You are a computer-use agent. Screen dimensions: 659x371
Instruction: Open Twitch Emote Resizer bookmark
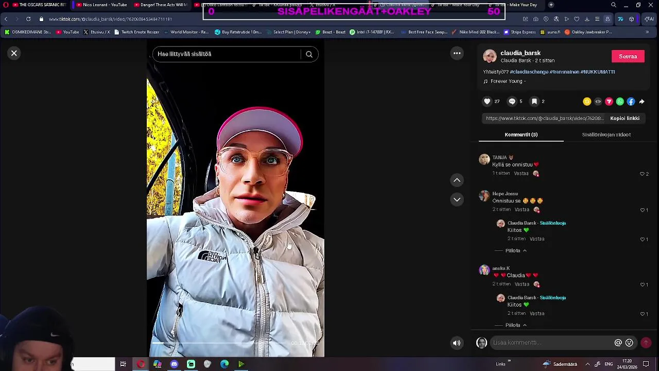pos(136,32)
